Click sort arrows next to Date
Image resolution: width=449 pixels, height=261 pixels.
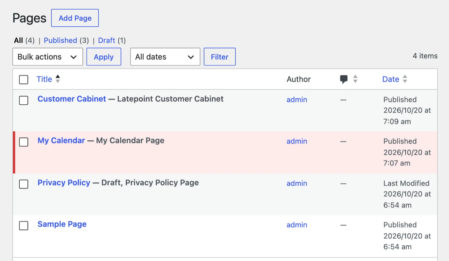point(405,79)
